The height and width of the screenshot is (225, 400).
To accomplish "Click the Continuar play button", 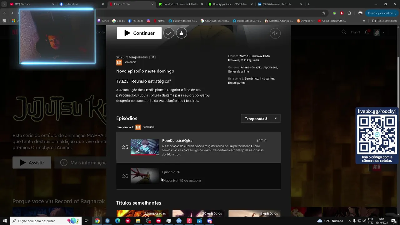I will pos(139,33).
